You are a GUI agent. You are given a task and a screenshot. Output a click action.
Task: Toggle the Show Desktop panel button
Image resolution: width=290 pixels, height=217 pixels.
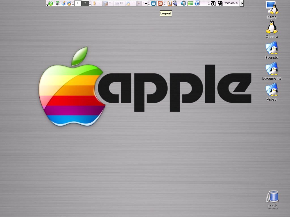tap(69, 3)
